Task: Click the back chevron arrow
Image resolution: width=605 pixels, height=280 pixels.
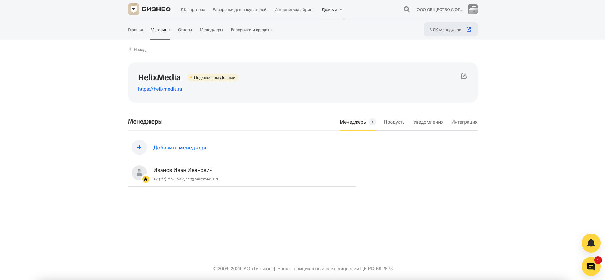Action: [x=130, y=49]
